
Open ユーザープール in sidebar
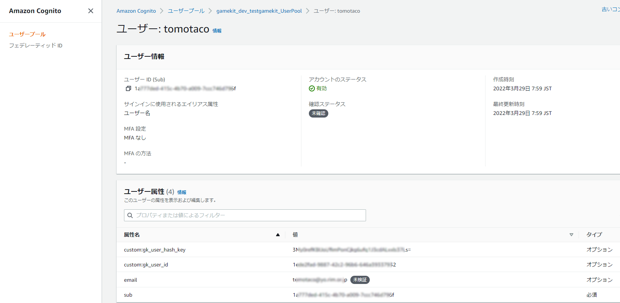pos(27,34)
